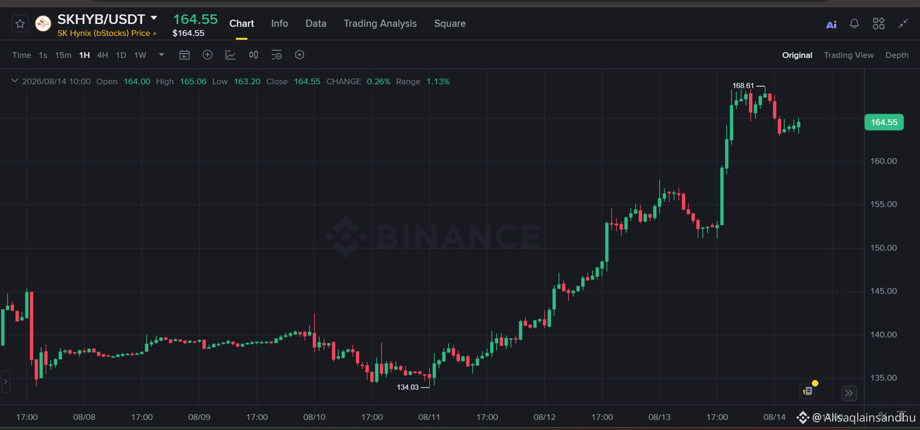920x430 pixels.
Task: Expand the SKHYB/USDT pair selector dropdown
Action: (154, 18)
